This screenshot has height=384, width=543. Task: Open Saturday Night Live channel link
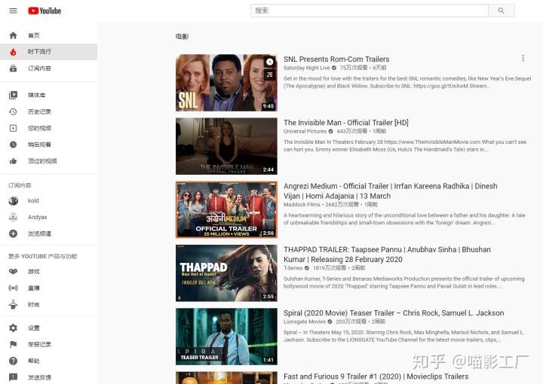pos(306,68)
